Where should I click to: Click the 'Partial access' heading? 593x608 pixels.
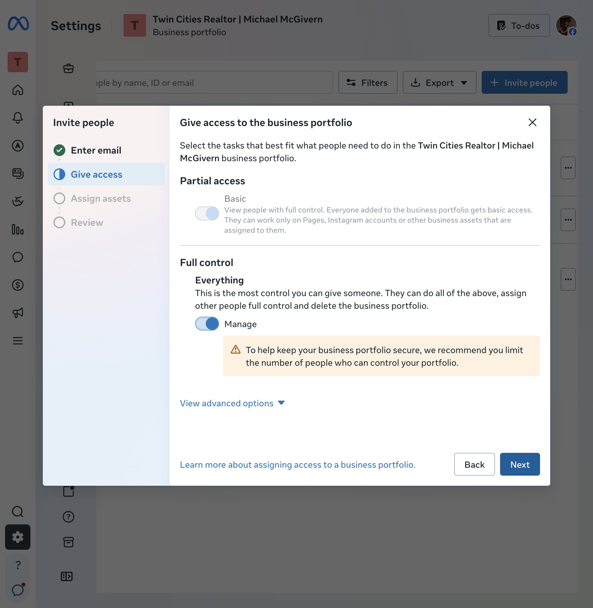pos(212,181)
